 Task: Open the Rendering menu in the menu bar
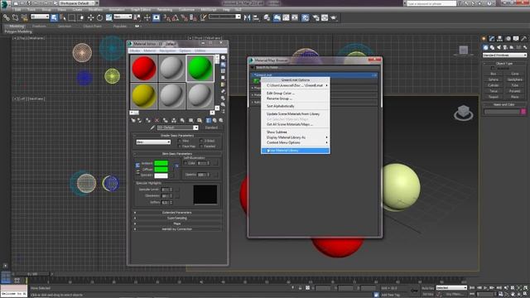click(x=165, y=10)
